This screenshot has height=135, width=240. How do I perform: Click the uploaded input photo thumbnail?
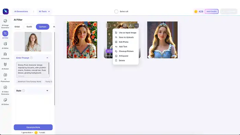tap(33, 42)
